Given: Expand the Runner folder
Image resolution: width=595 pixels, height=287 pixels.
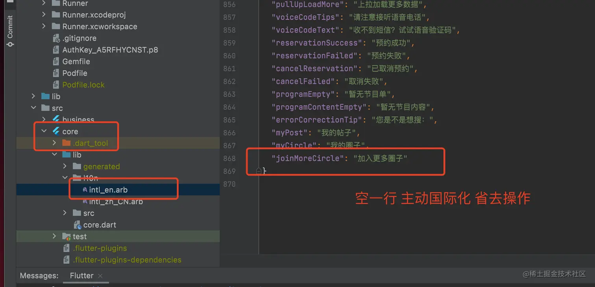Looking at the screenshot, I should 44,4.
